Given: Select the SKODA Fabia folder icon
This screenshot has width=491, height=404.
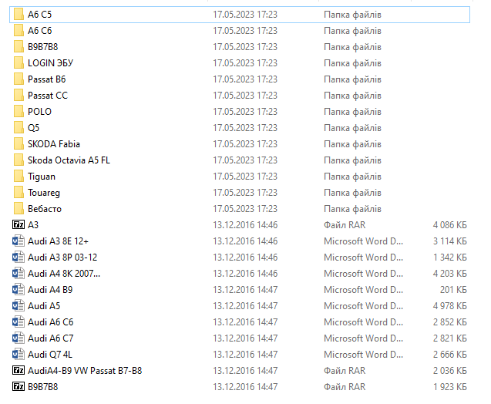Looking at the screenshot, I should coord(18,144).
